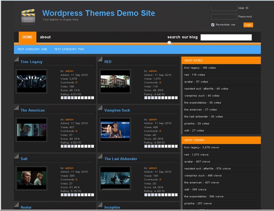Open The American post title
274x211 pixels.
[x=33, y=110]
